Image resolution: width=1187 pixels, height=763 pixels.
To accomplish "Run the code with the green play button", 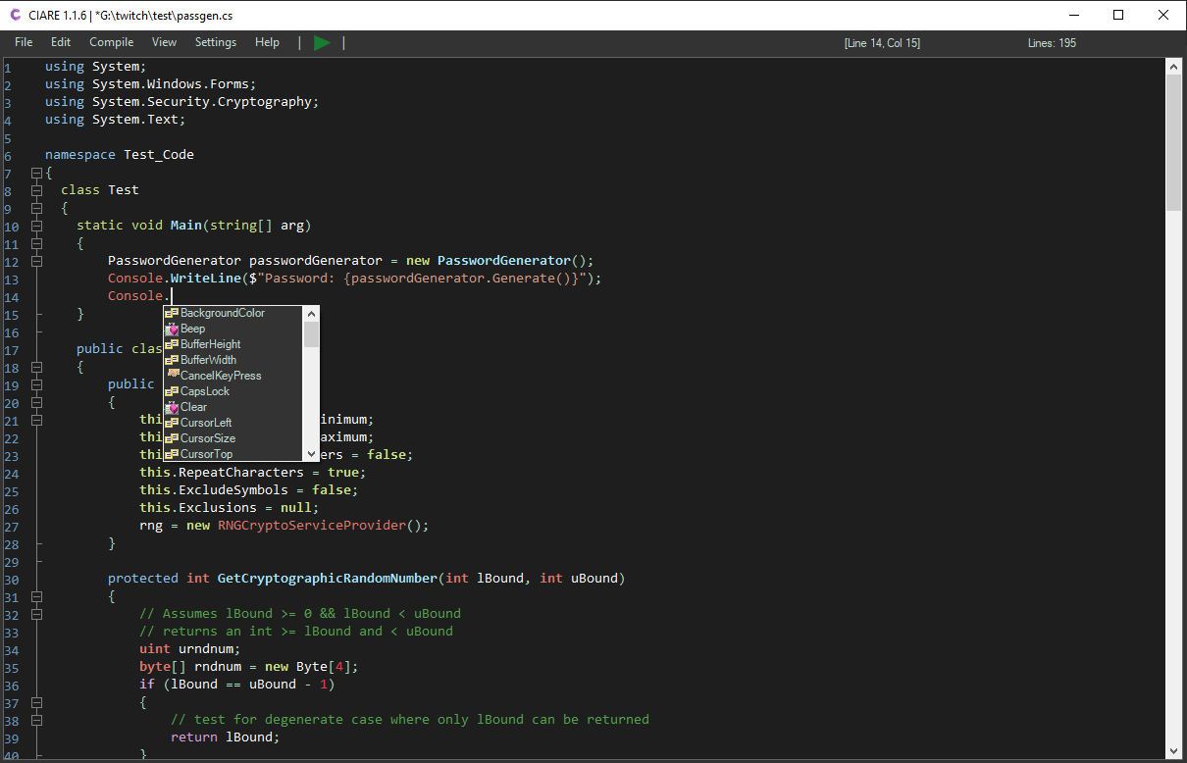I will (322, 43).
